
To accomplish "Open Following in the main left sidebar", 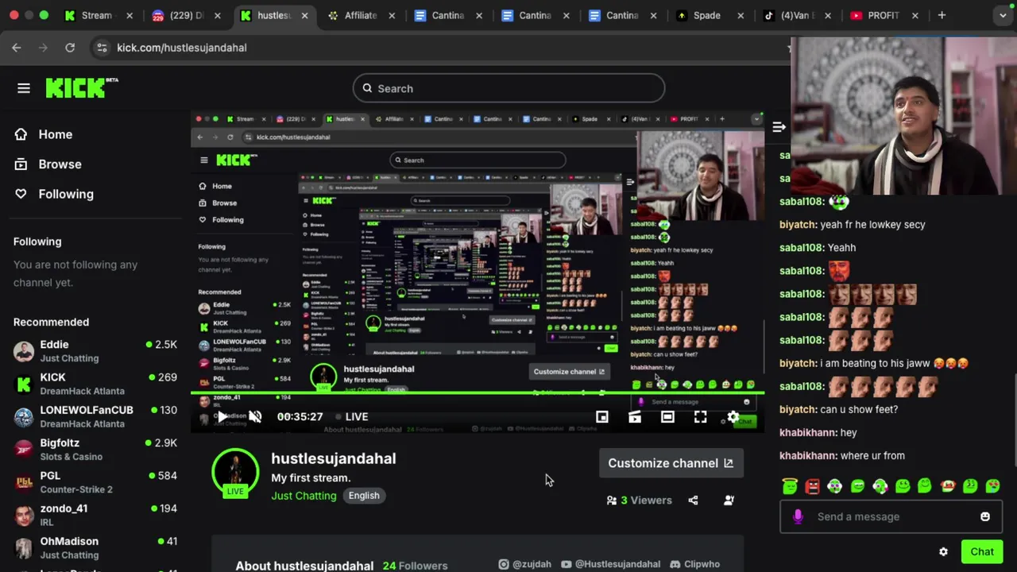I will [54, 194].
